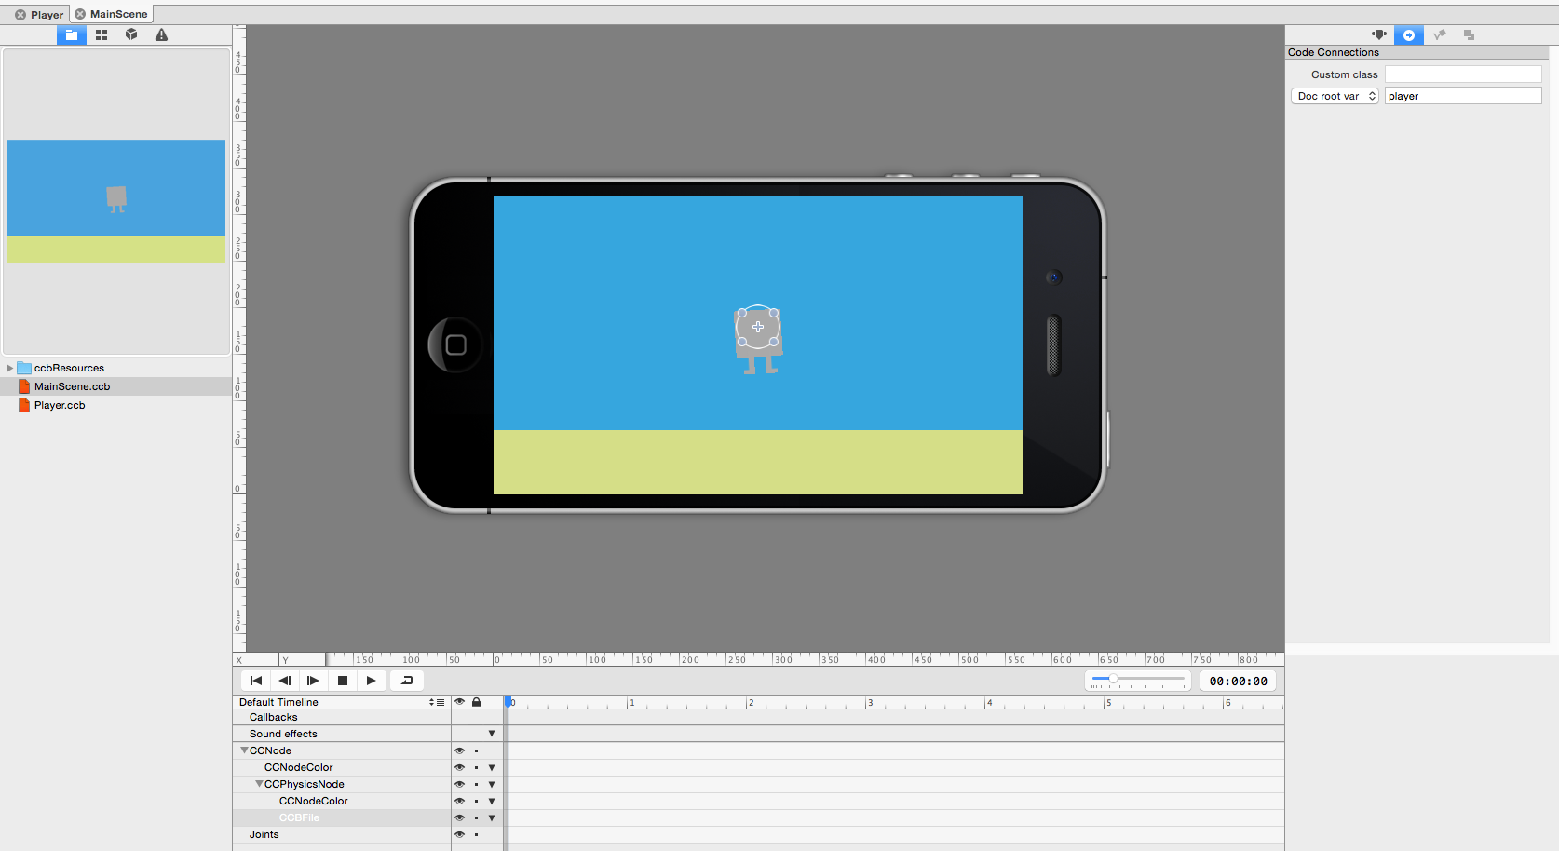1559x851 pixels.
Task: Step one frame forward in timeline
Action: [x=313, y=681]
